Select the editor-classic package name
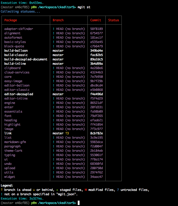 [x=17, y=90]
